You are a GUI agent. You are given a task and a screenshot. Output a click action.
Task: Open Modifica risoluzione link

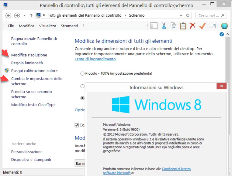tap(29, 55)
